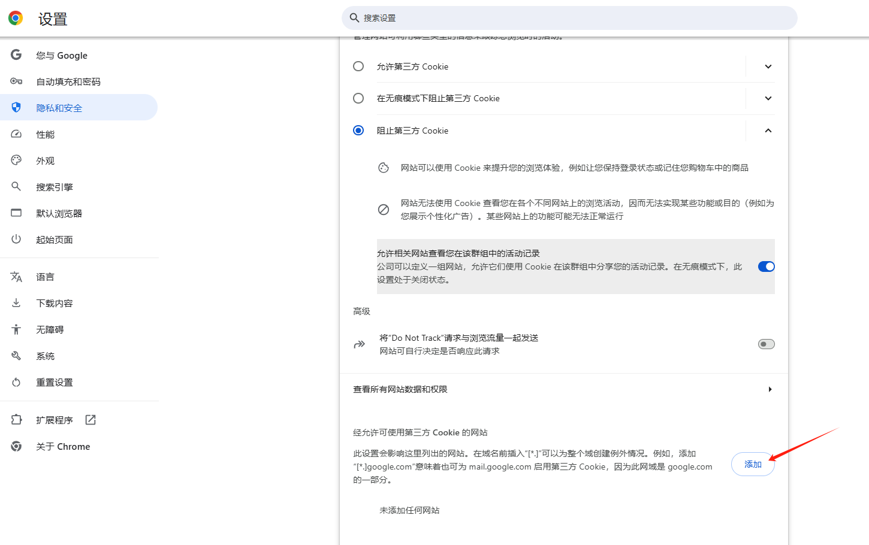Click the shield icon for privacy and security
Image resolution: width=869 pixels, height=545 pixels.
[x=16, y=108]
